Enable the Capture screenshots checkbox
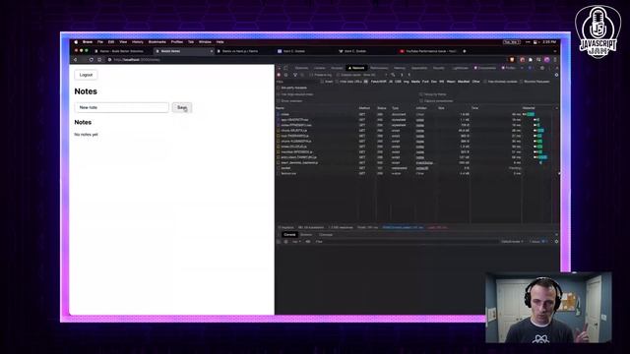 [x=421, y=100]
